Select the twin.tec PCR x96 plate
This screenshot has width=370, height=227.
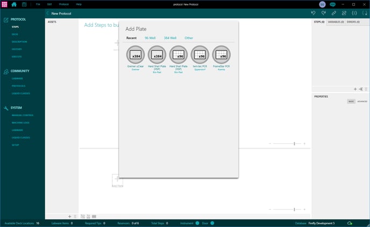[200, 55]
